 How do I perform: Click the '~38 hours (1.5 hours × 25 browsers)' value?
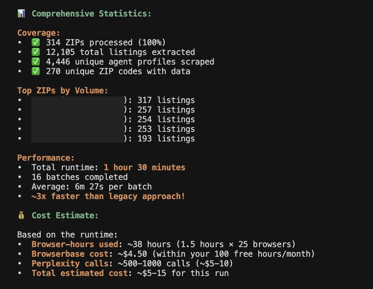click(x=212, y=244)
